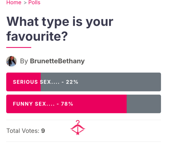Click the pink underline below the title
171x143 pixels.
pos(19,47)
